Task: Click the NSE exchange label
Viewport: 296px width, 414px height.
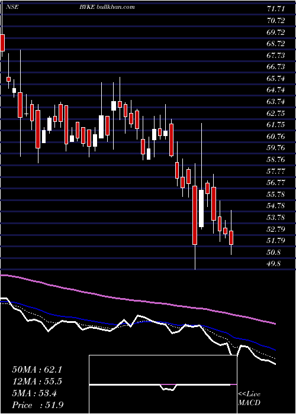Action: [12, 7]
